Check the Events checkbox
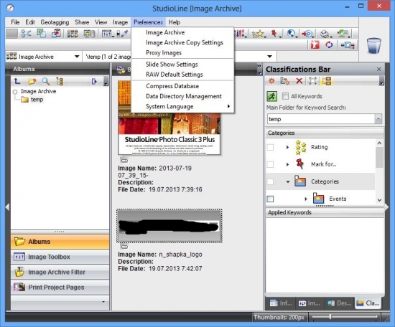Viewport: 395px width, 327px height. click(x=270, y=199)
